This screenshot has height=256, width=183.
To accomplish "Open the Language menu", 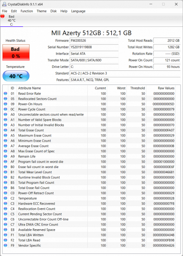I will [x=78, y=11].
